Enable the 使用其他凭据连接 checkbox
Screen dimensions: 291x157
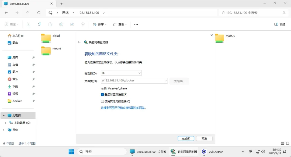pos(102,101)
